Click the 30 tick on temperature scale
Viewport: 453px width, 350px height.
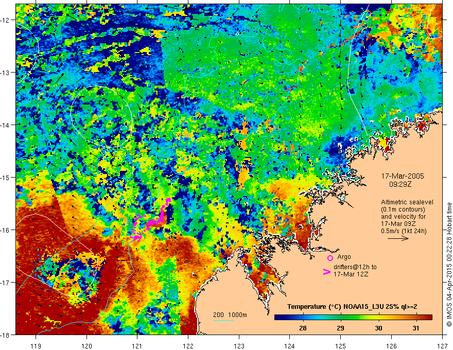378,328
